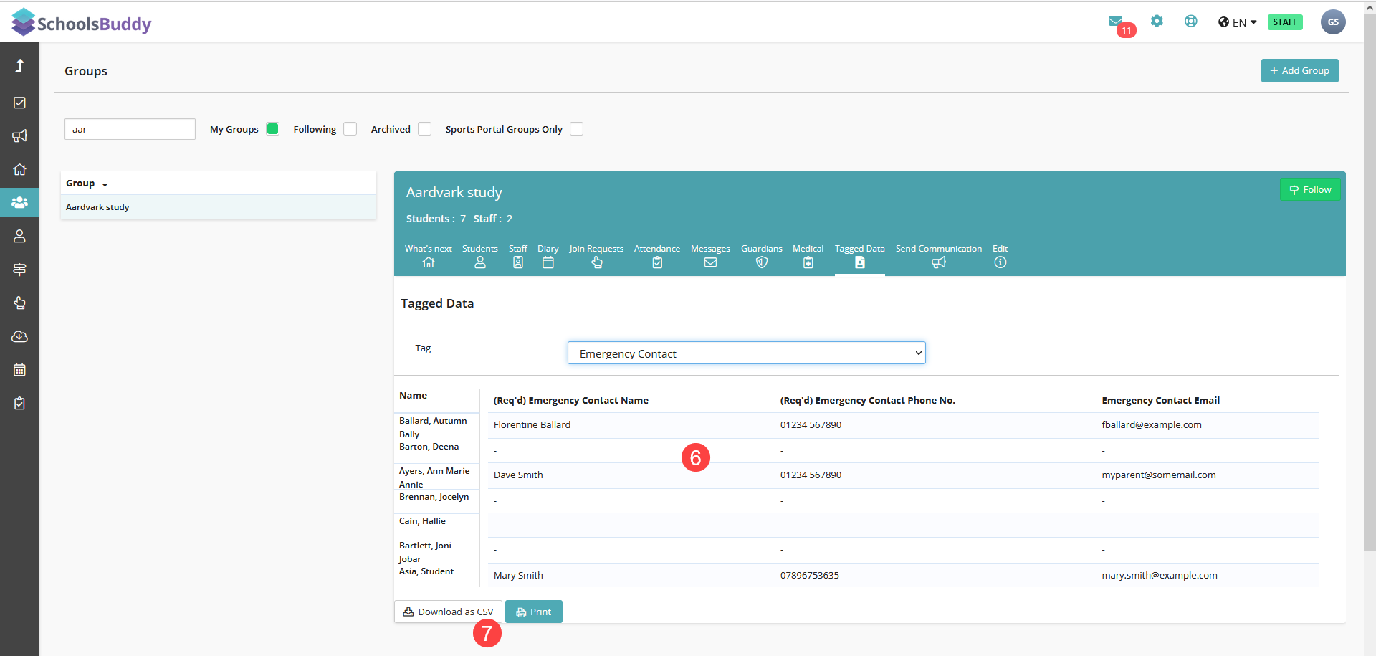Uncheck the My Groups checkbox
The image size is (1376, 656).
pos(272,129)
